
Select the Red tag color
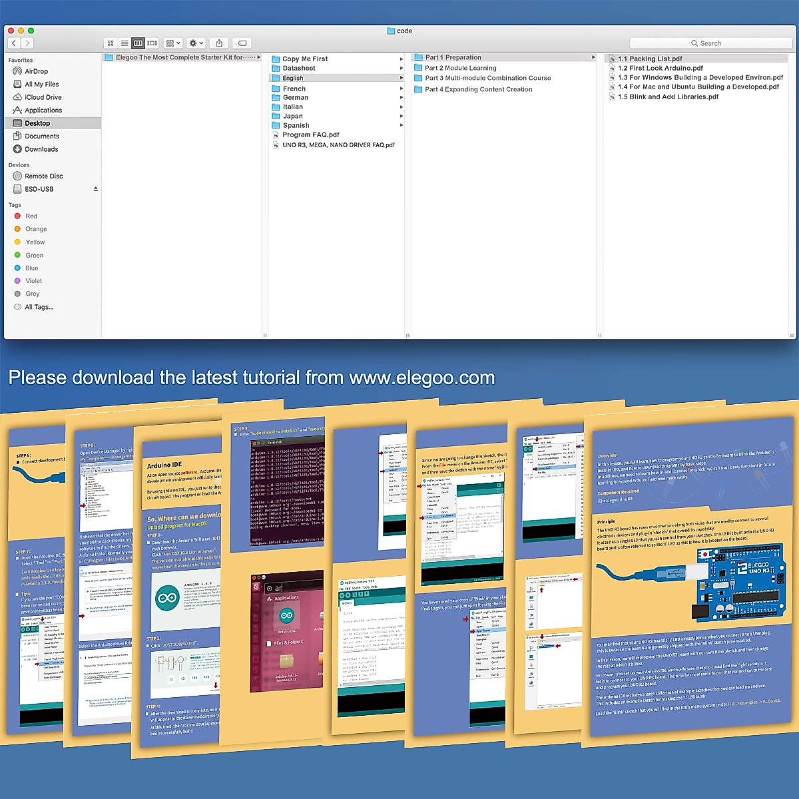point(31,216)
